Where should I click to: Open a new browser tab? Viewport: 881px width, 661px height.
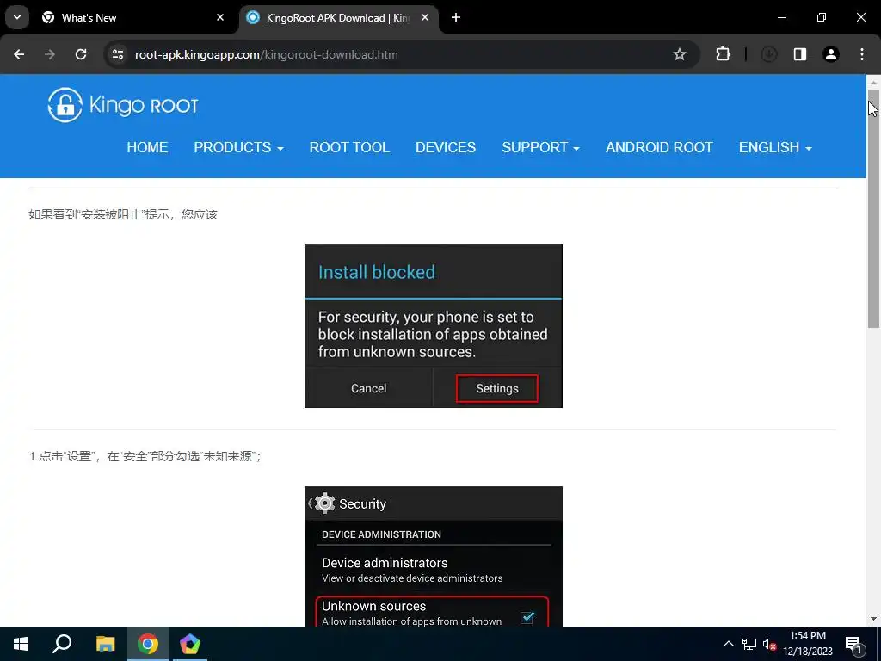click(x=456, y=17)
